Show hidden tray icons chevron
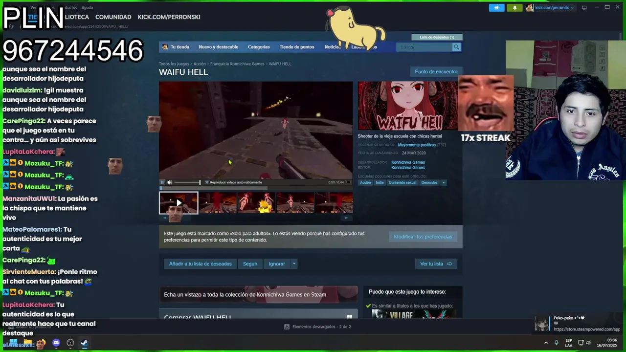 click(546, 343)
